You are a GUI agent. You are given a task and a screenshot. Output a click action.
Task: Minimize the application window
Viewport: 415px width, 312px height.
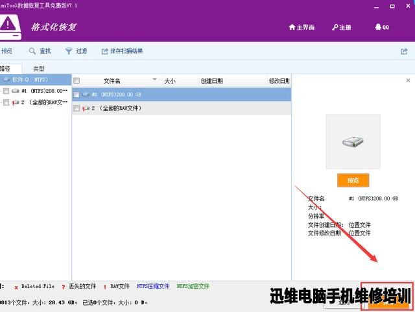(376, 6)
